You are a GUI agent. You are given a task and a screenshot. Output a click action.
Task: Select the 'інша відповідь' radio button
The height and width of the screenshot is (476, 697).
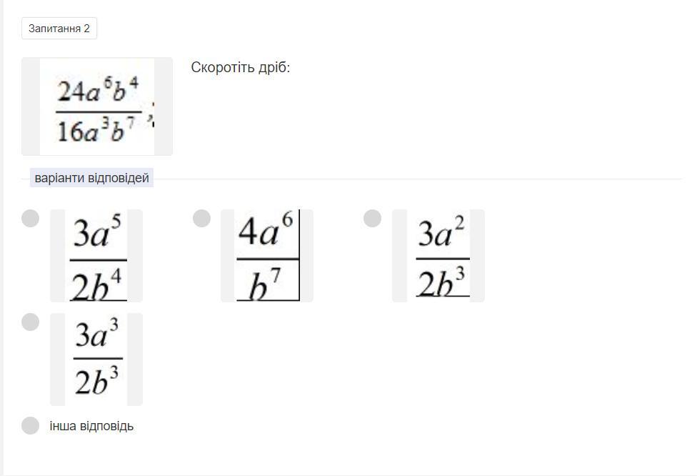(x=30, y=426)
